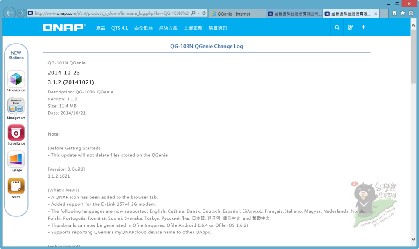Viewport: 419px width, 249px height.
Task: Switch to the QGenie - Internet tab
Action: pos(237,14)
